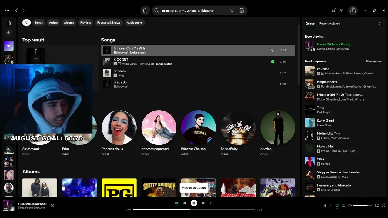The width and height of the screenshot is (388, 218).
Task: Filter results by Albums
Action: click(69, 23)
